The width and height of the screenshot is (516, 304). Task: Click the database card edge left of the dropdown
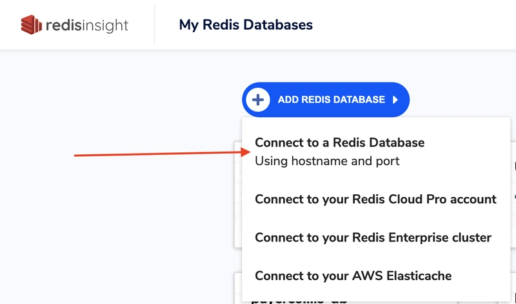click(x=238, y=194)
